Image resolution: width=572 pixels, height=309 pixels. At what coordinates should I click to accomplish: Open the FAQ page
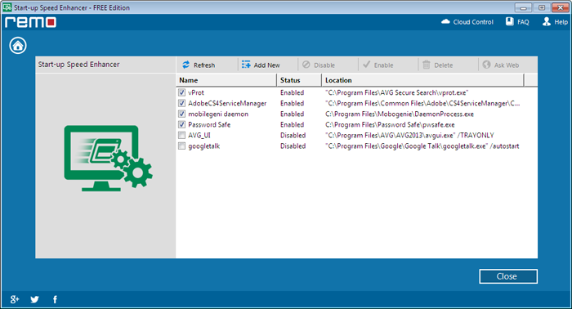pos(517,22)
